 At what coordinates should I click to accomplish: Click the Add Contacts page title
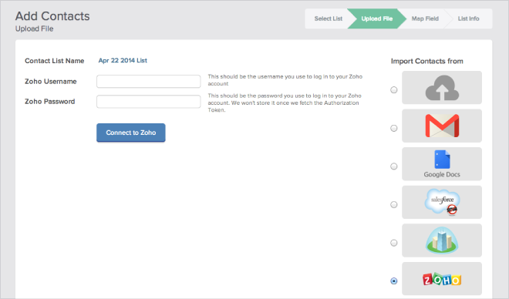coord(52,16)
